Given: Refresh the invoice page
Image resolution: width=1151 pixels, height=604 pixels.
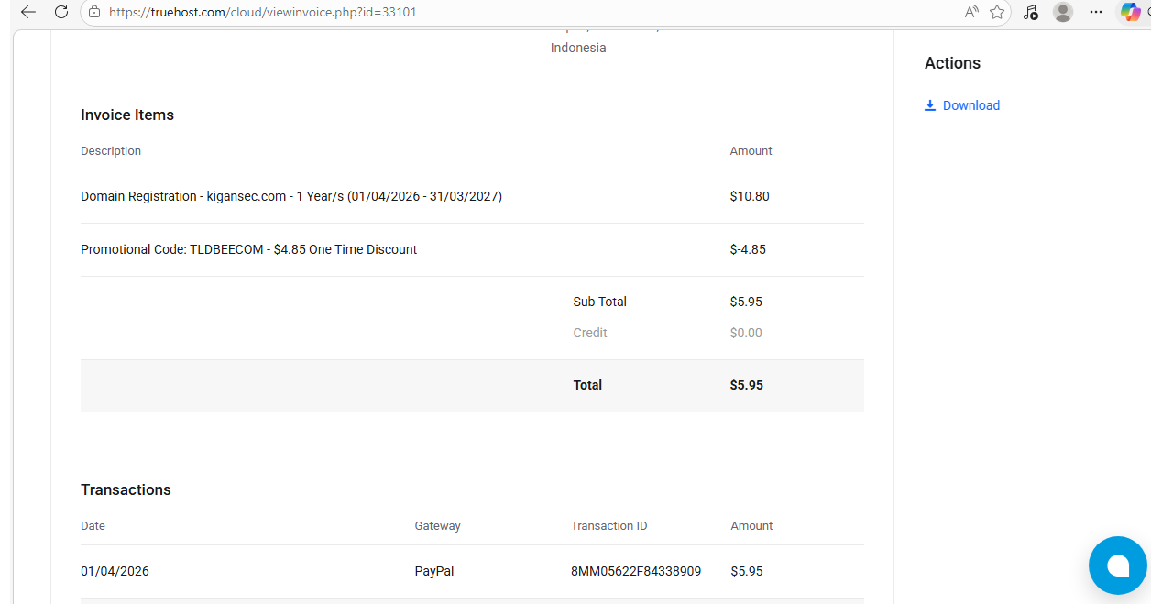Looking at the screenshot, I should (x=60, y=12).
